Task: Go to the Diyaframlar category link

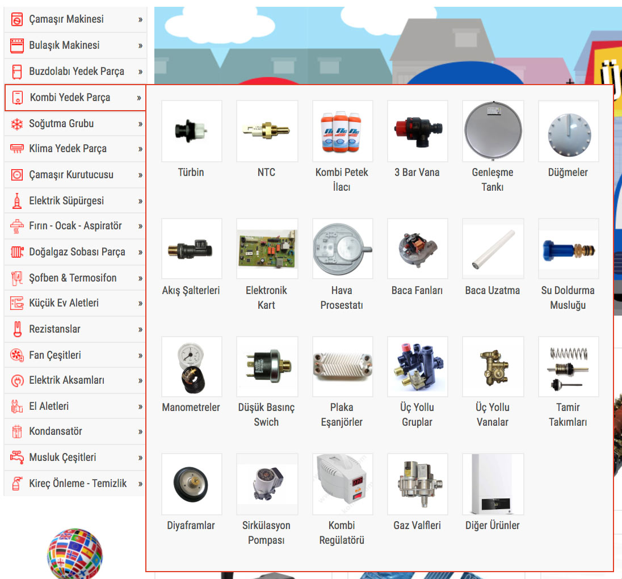Action: [191, 526]
